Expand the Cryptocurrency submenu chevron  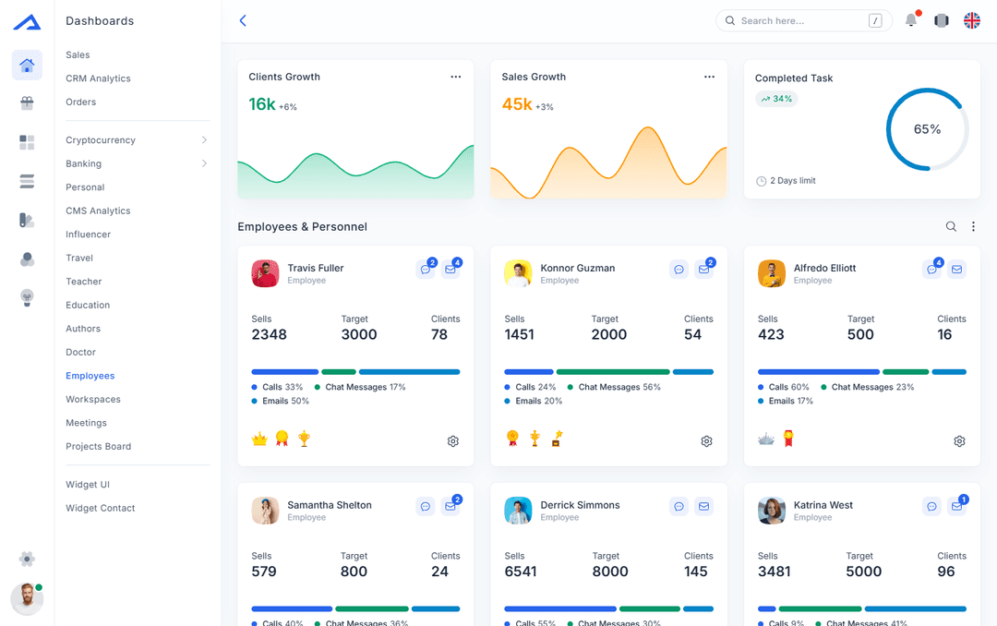click(x=204, y=140)
